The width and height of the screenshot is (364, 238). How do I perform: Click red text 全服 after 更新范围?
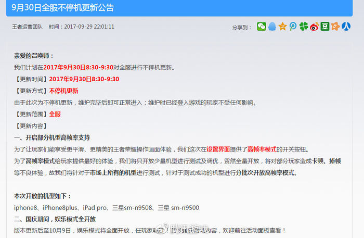55,114
